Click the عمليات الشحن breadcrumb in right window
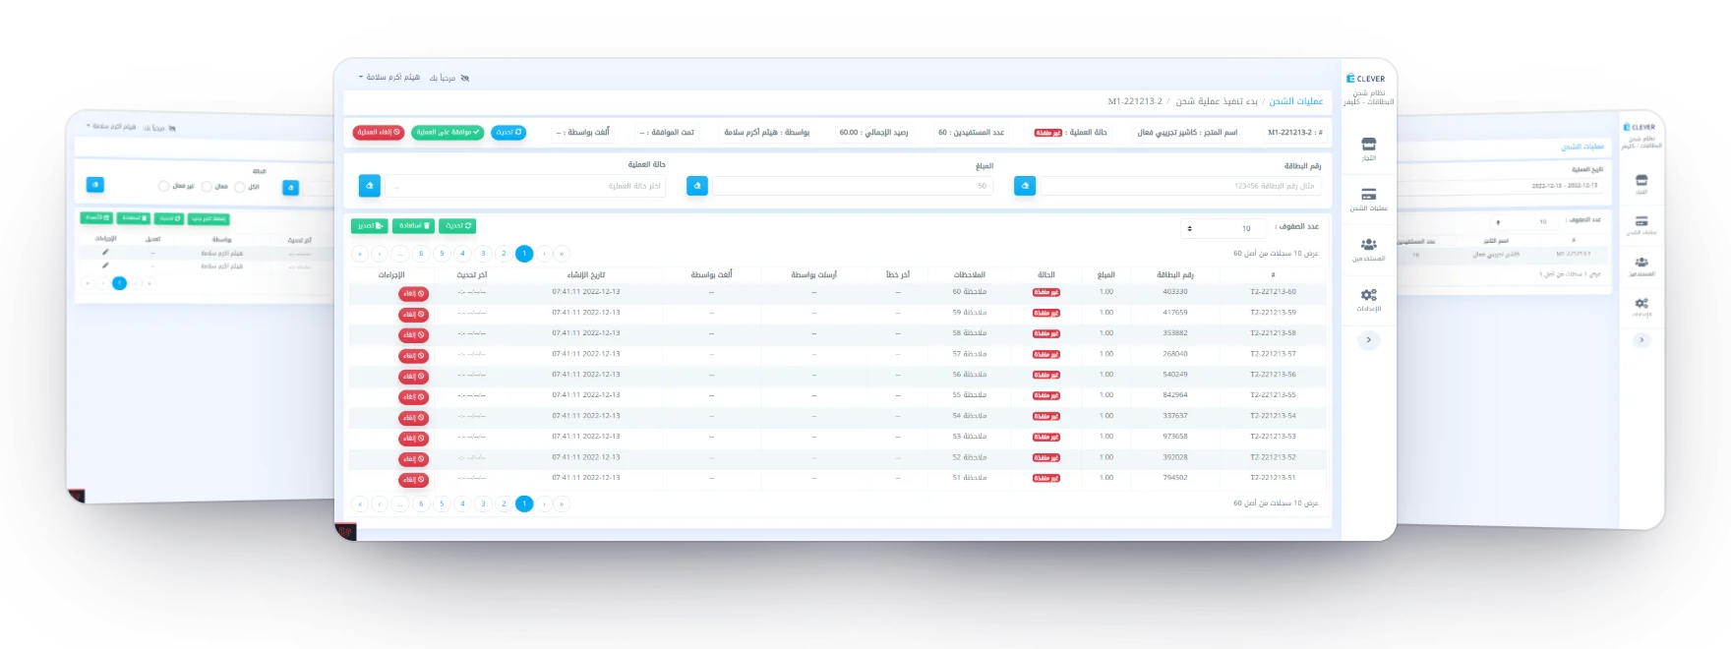 click(x=1582, y=147)
